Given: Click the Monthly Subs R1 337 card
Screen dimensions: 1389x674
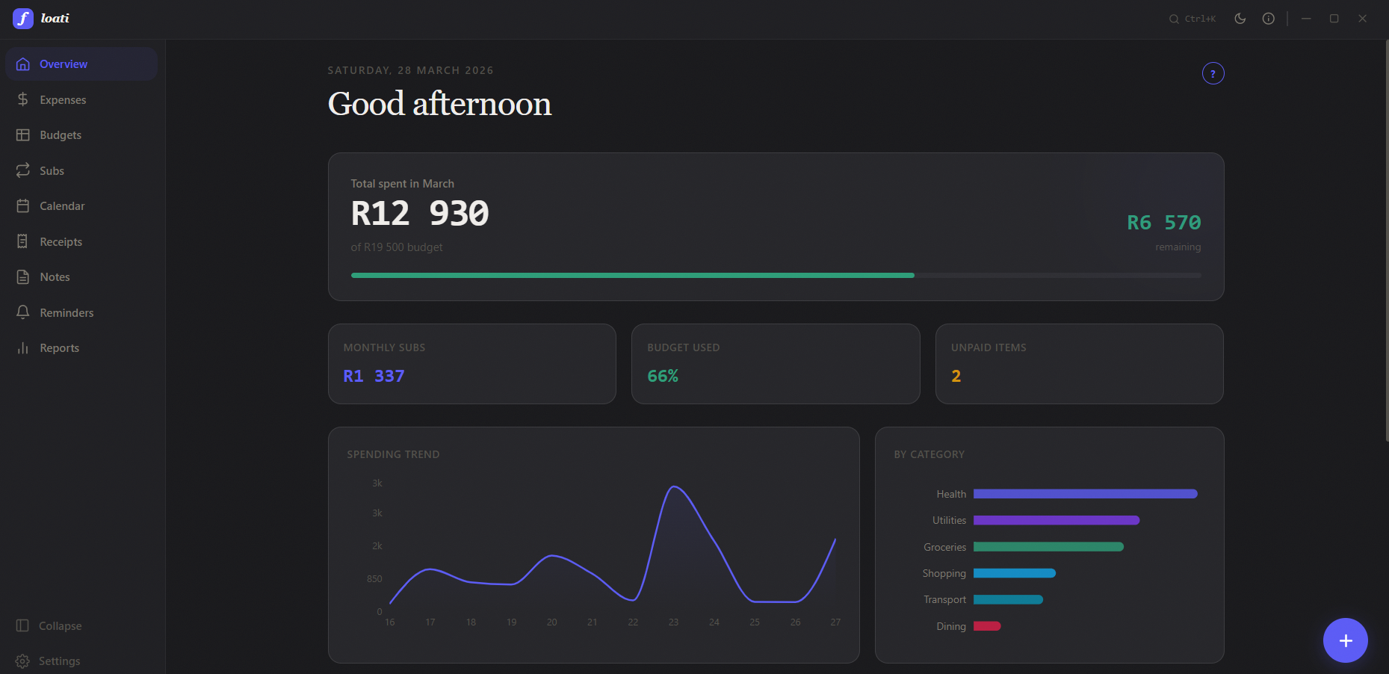Looking at the screenshot, I should (472, 364).
